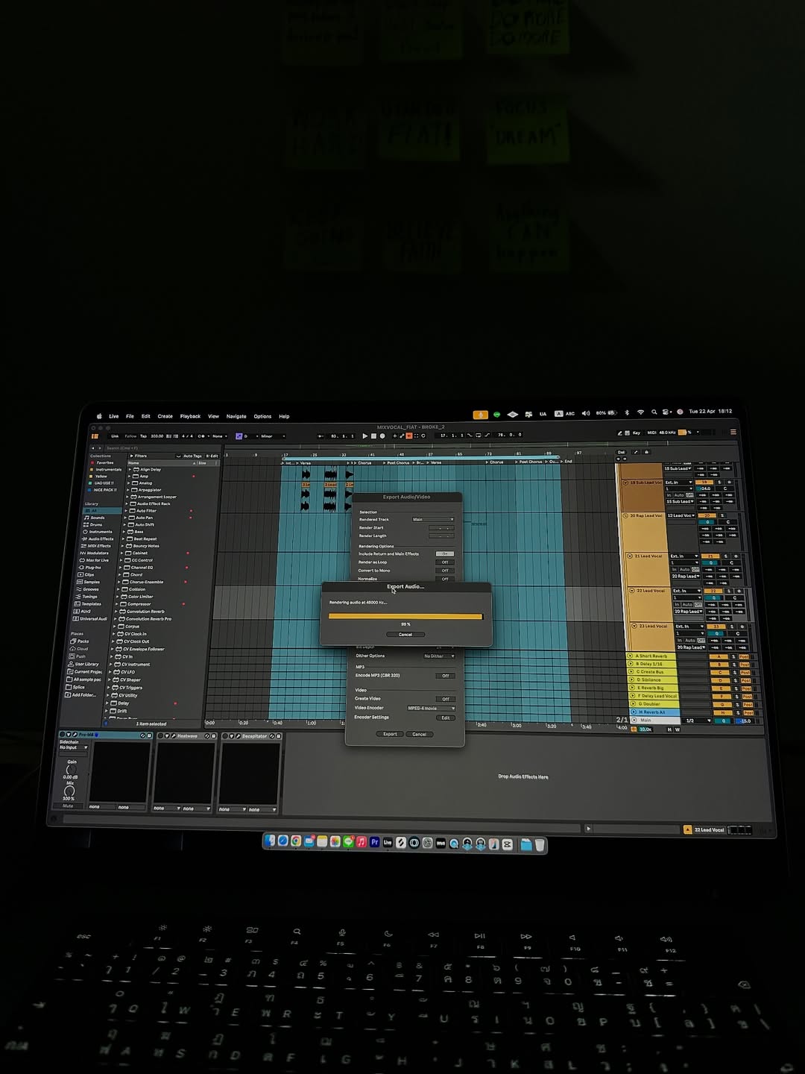Adjust the Gain knob on the Pro-MB device

point(72,770)
